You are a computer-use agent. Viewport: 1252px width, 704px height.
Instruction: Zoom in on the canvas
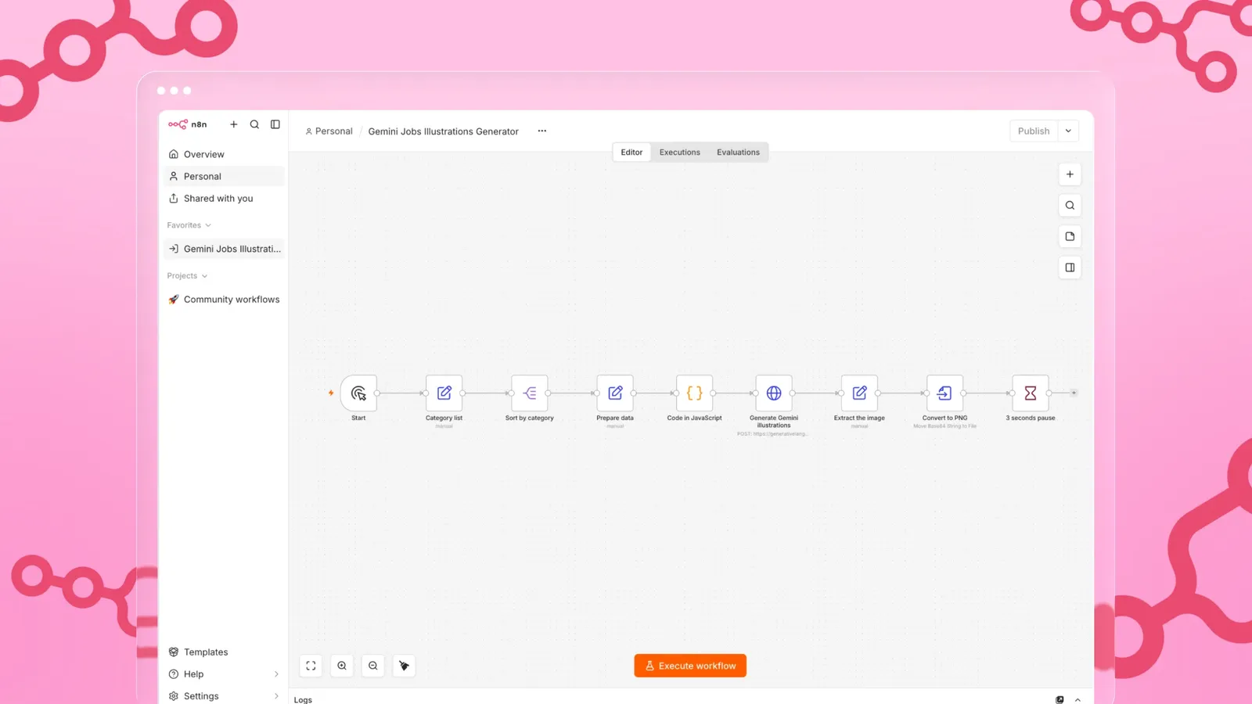coord(342,666)
